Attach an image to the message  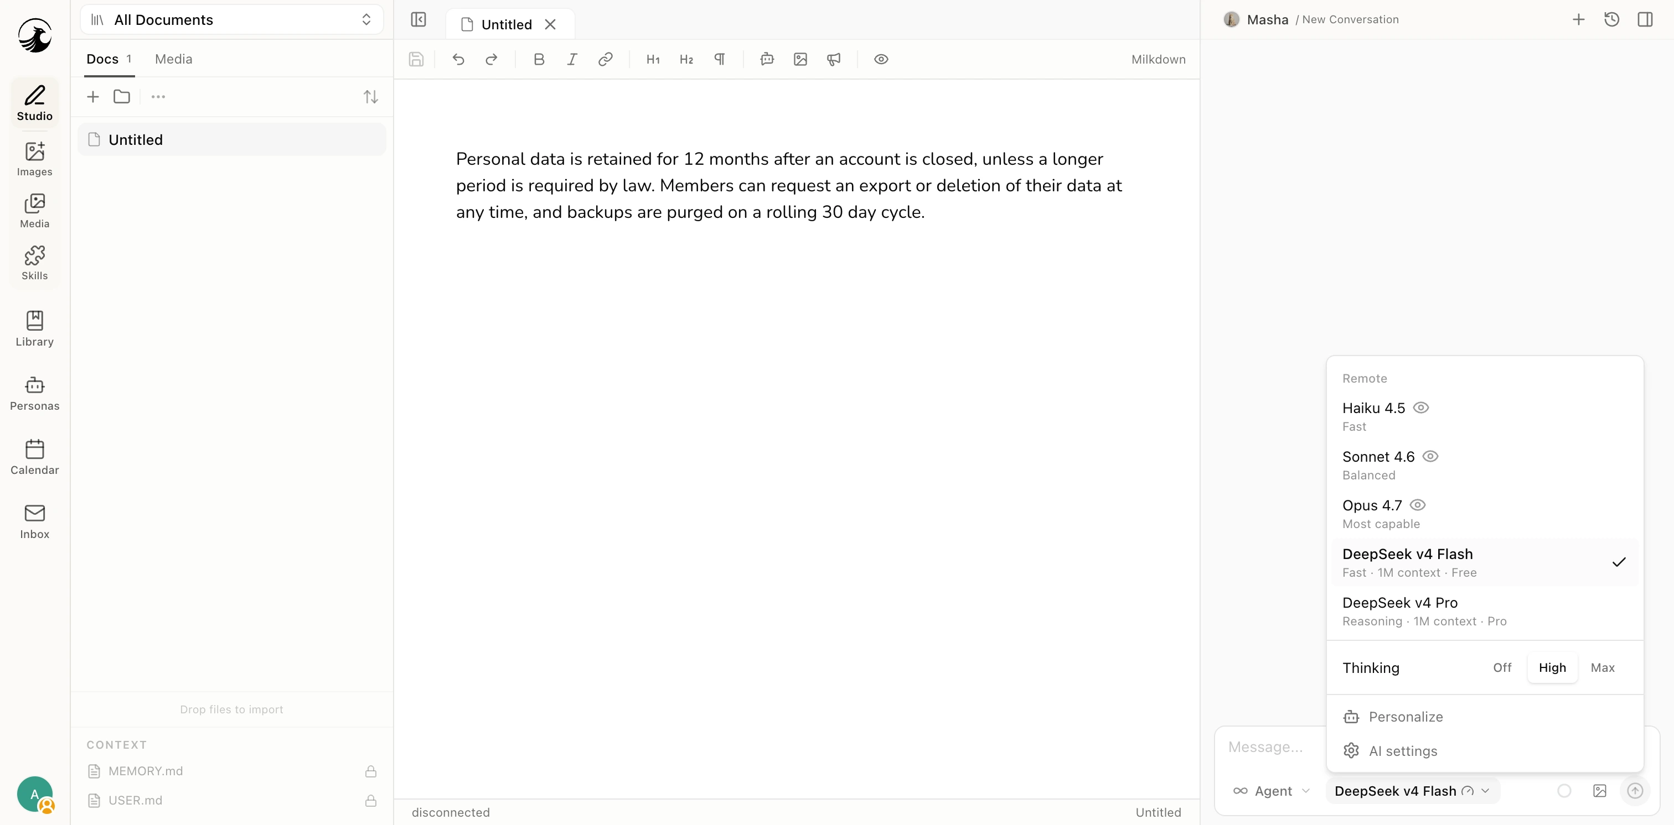1600,791
